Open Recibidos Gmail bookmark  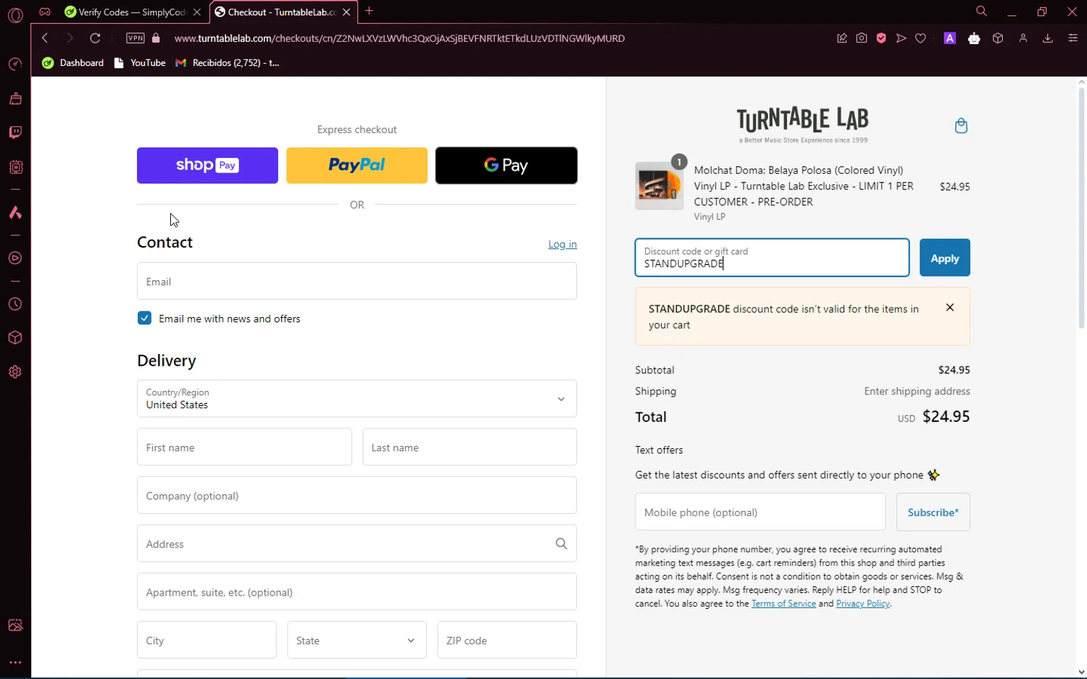[x=228, y=63]
